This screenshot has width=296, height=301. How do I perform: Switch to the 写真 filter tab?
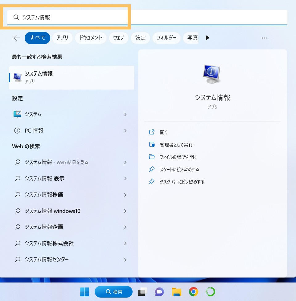tap(191, 38)
